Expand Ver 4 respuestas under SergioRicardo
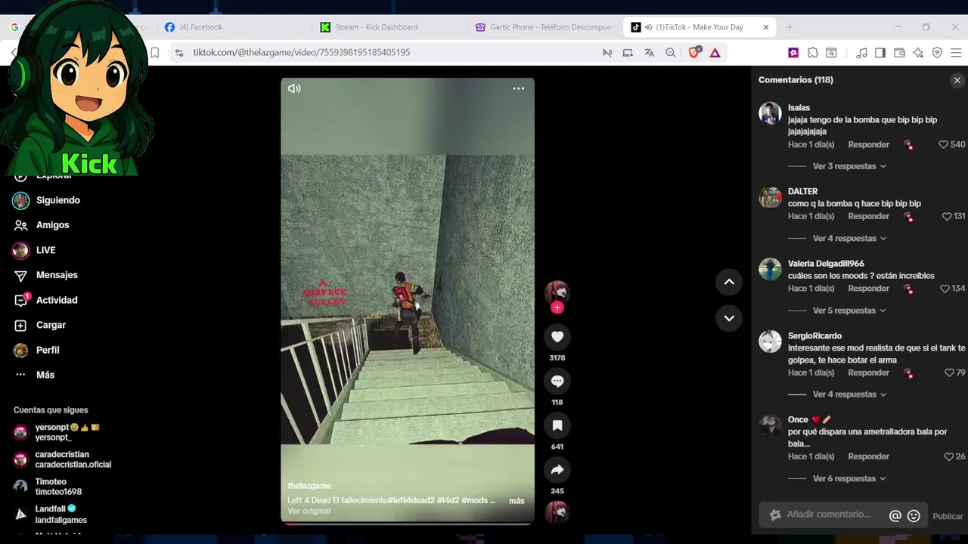Image resolution: width=968 pixels, height=544 pixels. 849,394
